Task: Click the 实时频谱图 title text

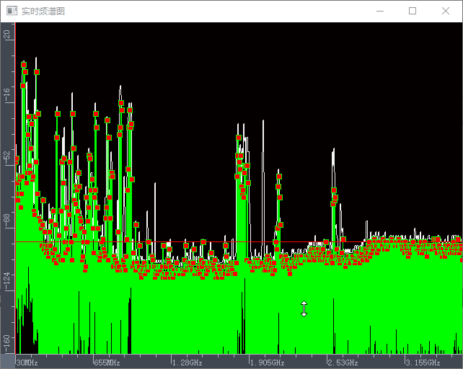Action: (x=43, y=11)
